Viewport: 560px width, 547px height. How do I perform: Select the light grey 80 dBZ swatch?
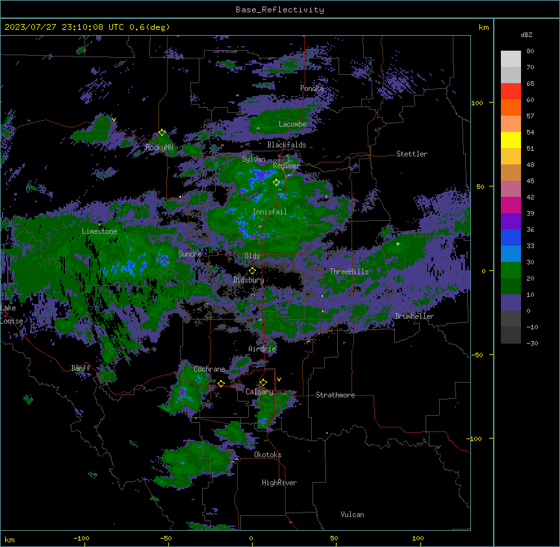511,58
